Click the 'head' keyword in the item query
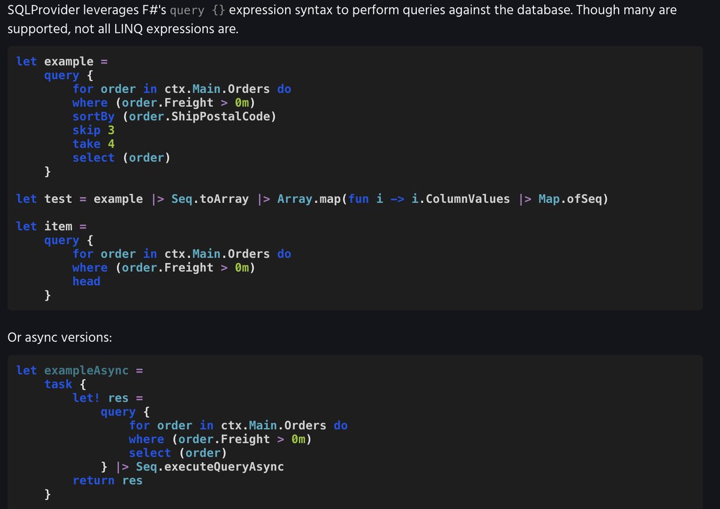This screenshot has height=509, width=720. click(x=86, y=281)
